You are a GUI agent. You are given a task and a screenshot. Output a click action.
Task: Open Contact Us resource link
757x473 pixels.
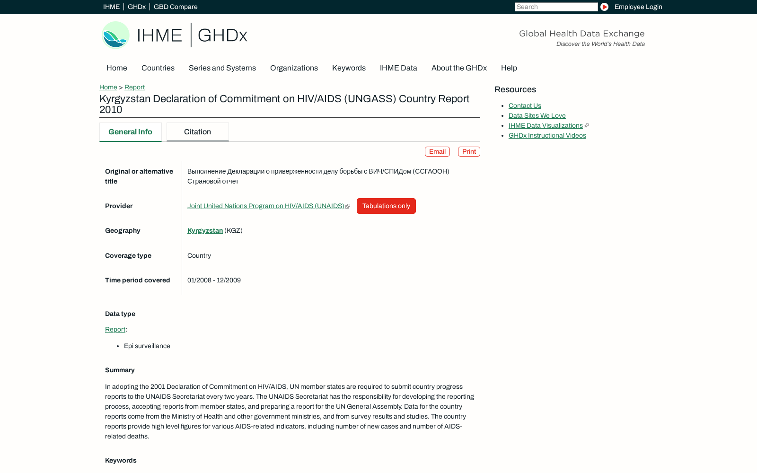[x=525, y=106]
